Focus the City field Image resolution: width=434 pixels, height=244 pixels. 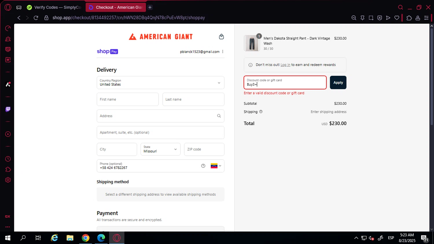117,149
